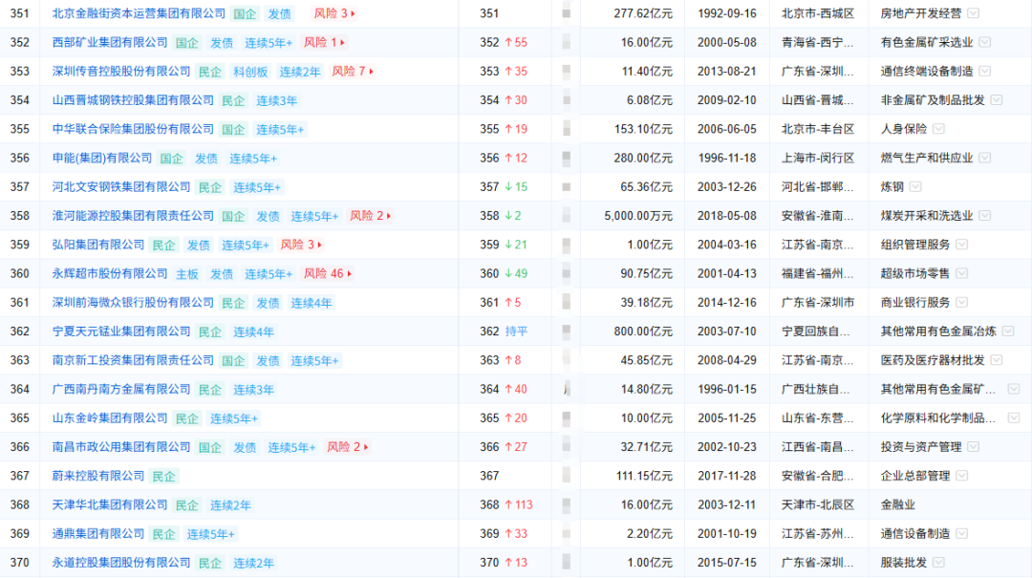Screen dimensions: 1032x578
Task: Open the dropdown chevron beside 人身保险
Action: click(938, 129)
